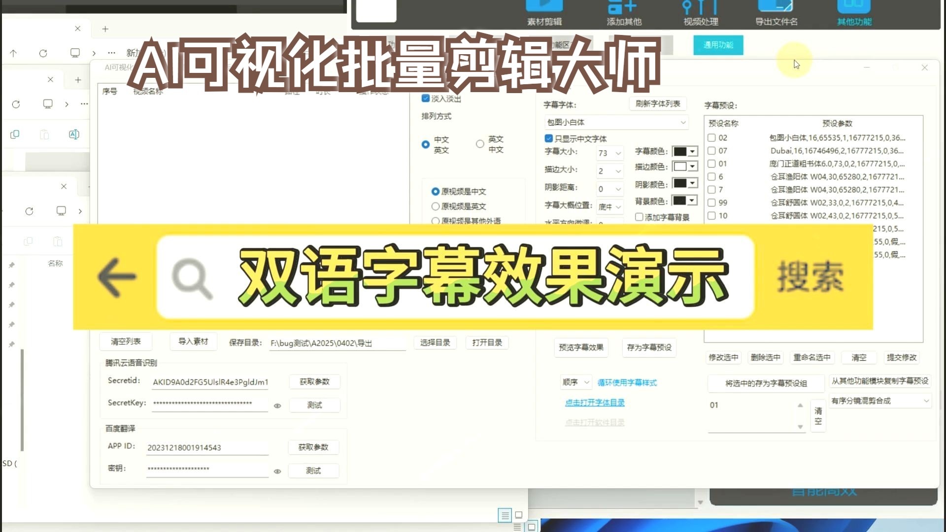This screenshot has width=946, height=532.
Task: Open the 阴影距离 dropdown showing 0
Action: 610,189
